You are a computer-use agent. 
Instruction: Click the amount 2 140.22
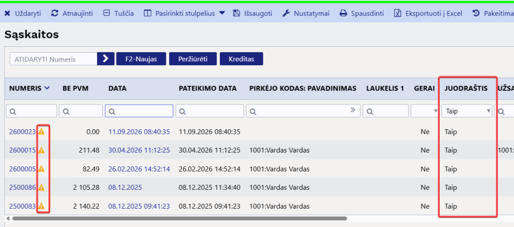click(86, 206)
